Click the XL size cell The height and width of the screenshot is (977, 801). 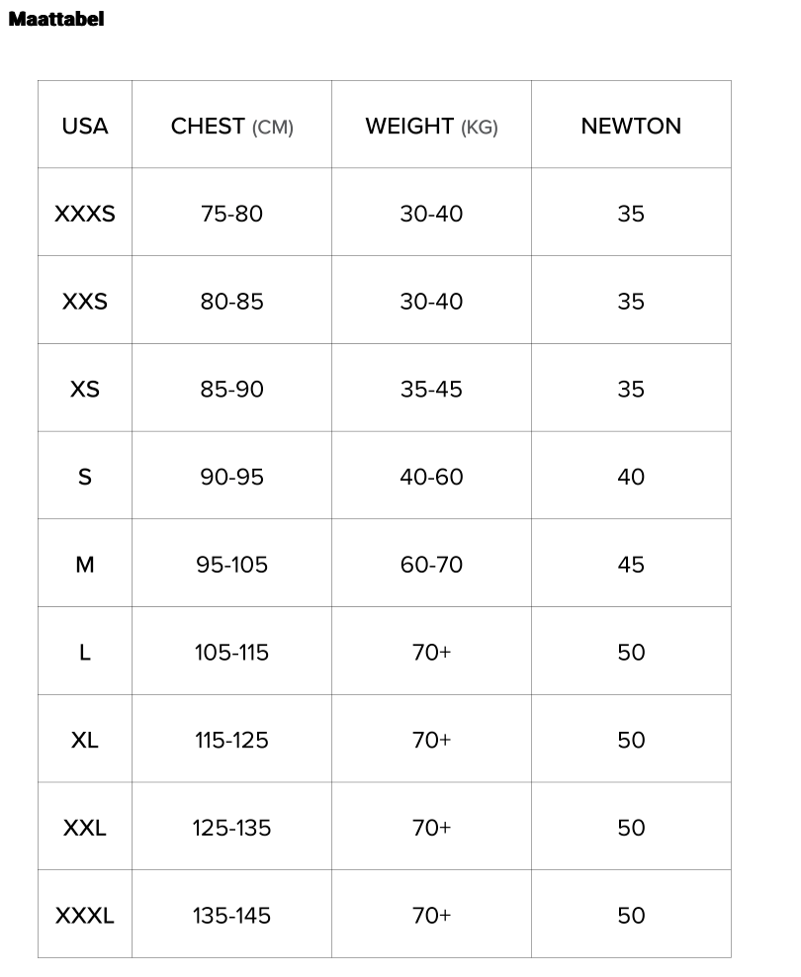(85, 740)
